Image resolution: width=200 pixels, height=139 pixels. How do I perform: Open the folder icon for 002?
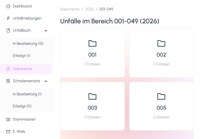161,43
